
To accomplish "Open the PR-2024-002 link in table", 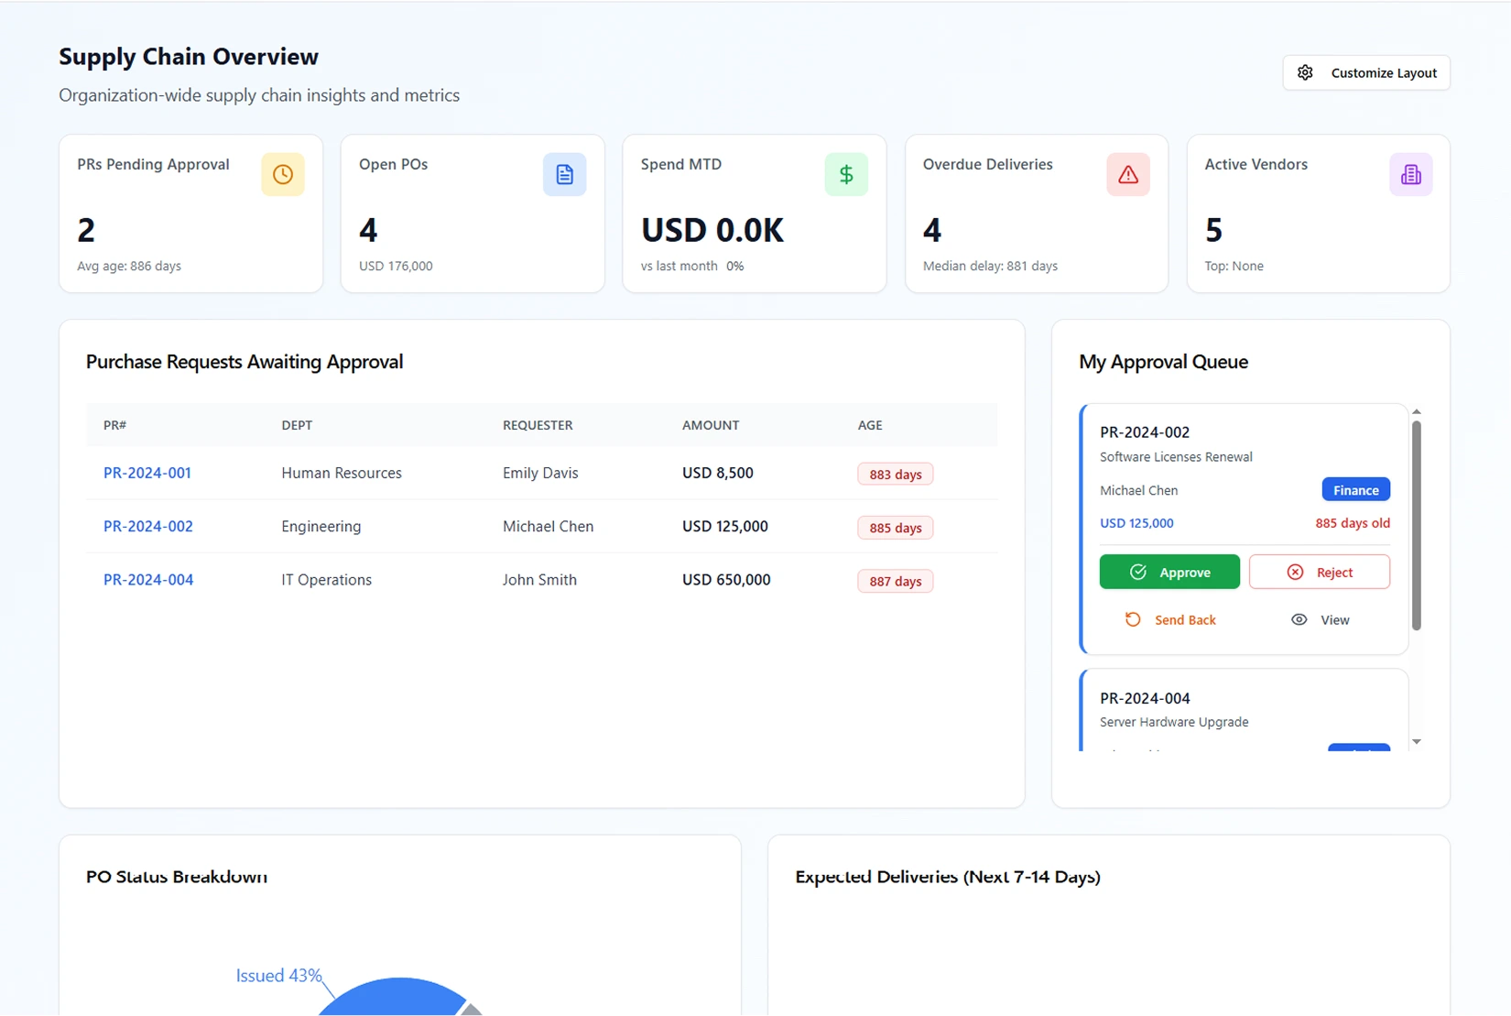I will click(x=148, y=526).
